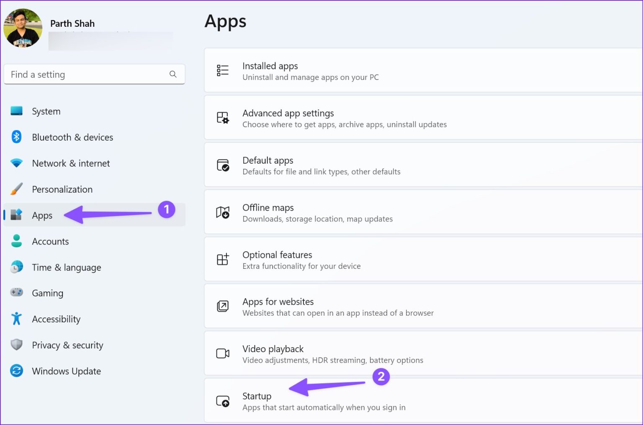The height and width of the screenshot is (425, 643).
Task: Click the Windows Update icon
Action: click(16, 371)
